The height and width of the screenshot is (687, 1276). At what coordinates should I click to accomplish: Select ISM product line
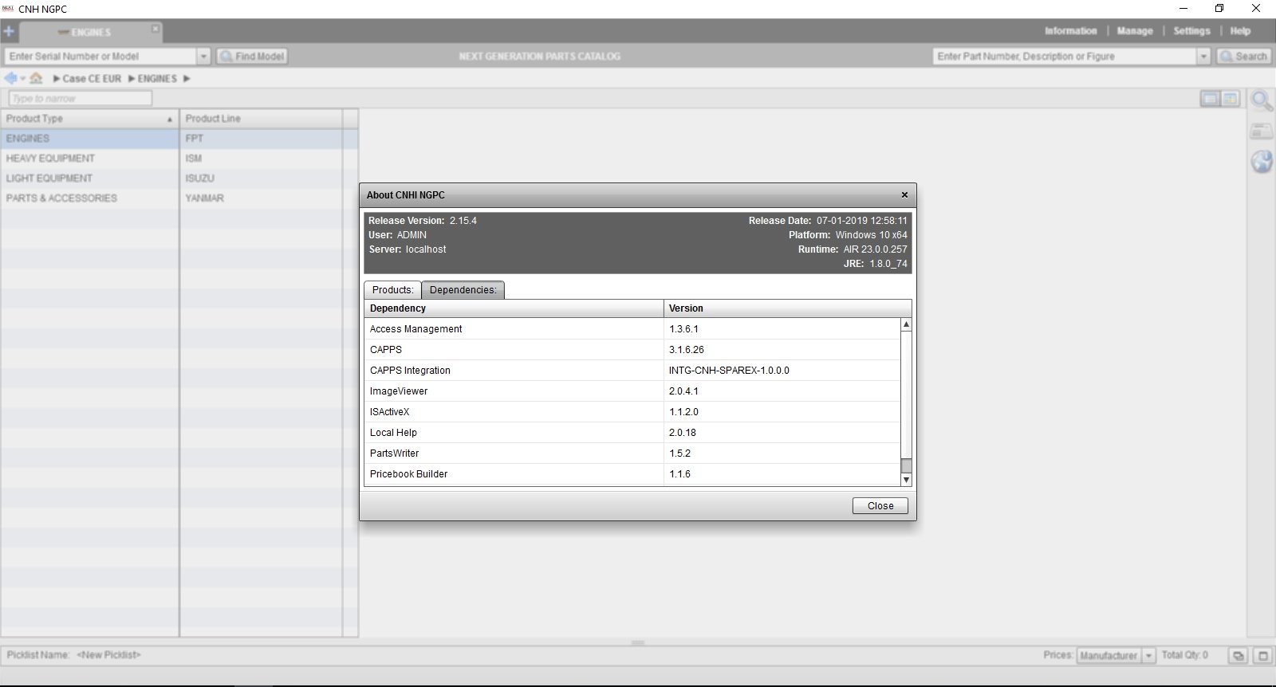click(x=262, y=159)
